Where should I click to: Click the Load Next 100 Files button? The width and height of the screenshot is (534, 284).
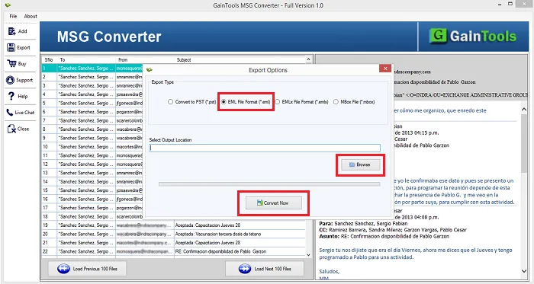click(x=265, y=269)
